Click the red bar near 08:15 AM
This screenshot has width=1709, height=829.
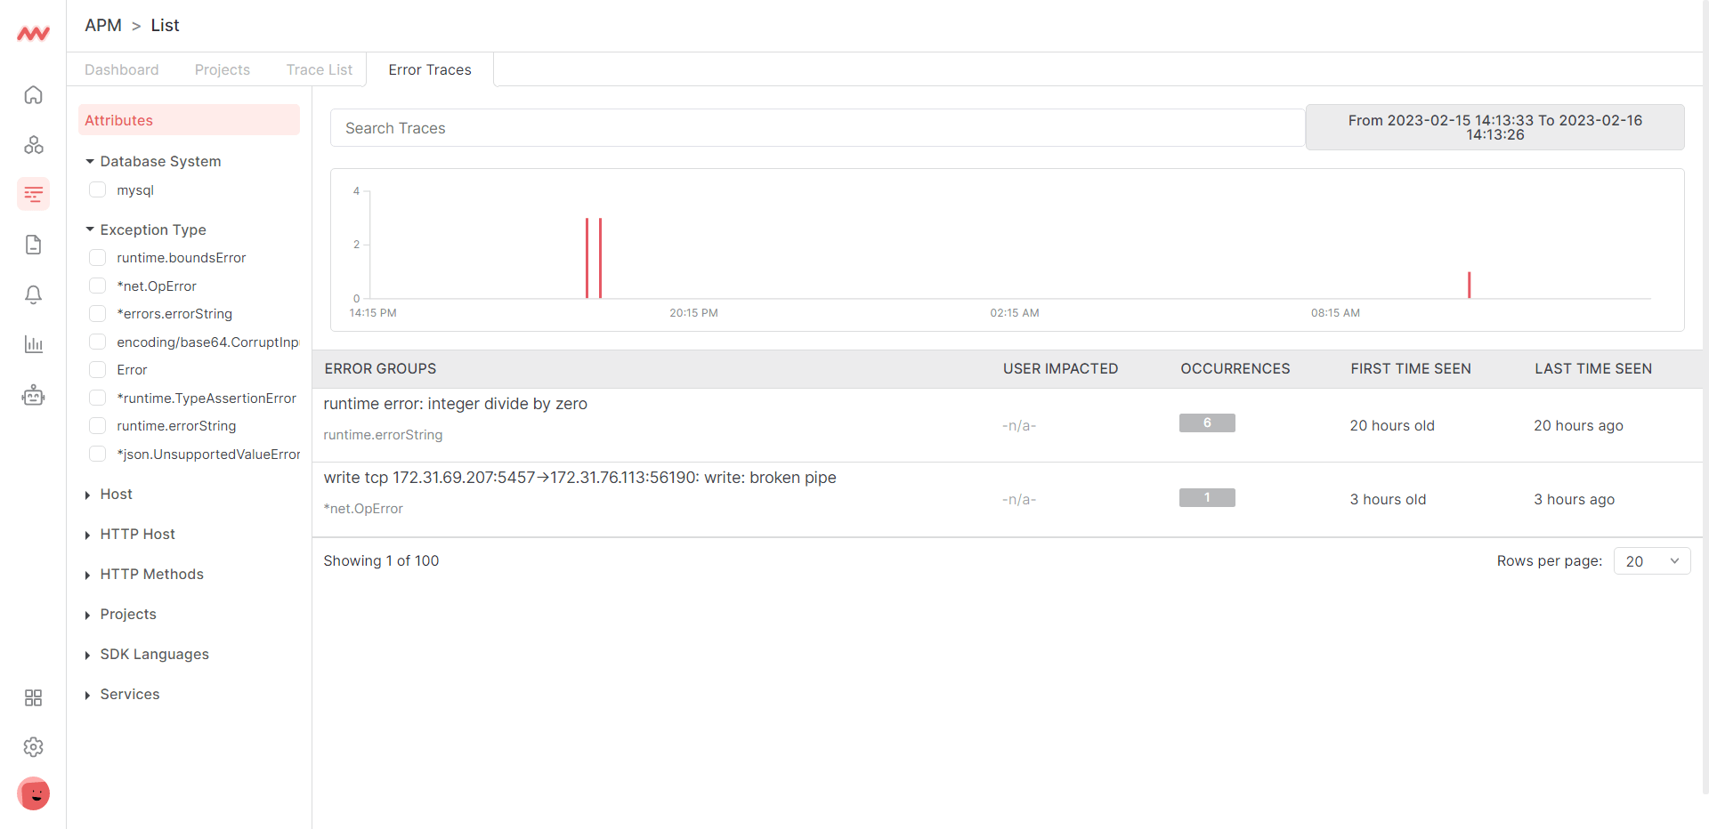1469,285
